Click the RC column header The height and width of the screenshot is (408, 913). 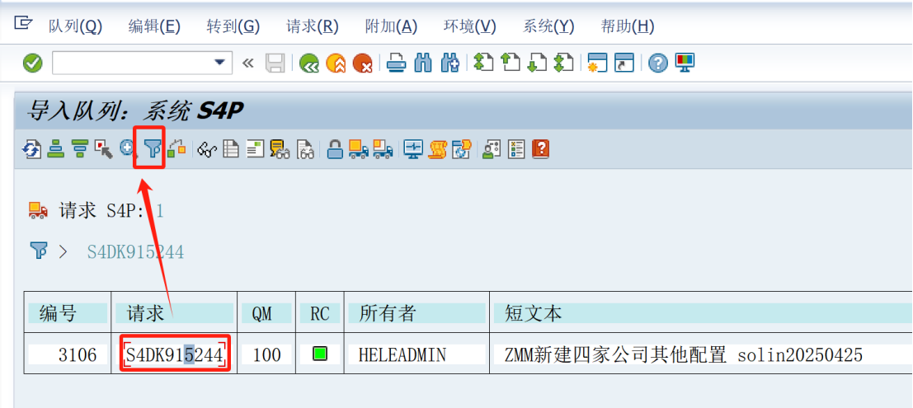coord(320,314)
